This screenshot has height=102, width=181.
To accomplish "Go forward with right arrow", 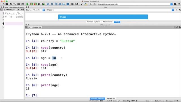I will point(95,4).
